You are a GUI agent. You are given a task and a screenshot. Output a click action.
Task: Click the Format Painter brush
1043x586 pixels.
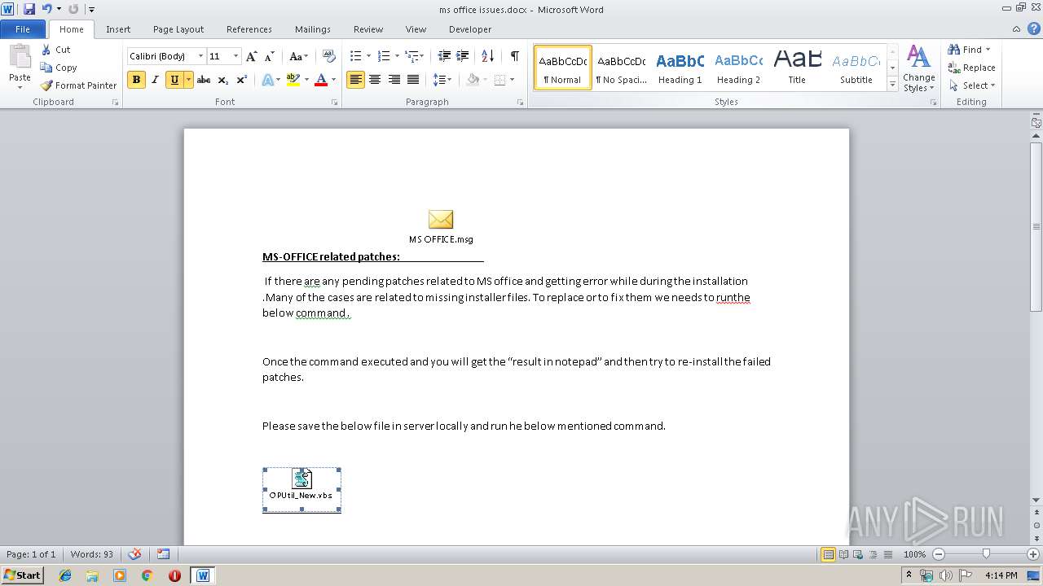click(47, 85)
